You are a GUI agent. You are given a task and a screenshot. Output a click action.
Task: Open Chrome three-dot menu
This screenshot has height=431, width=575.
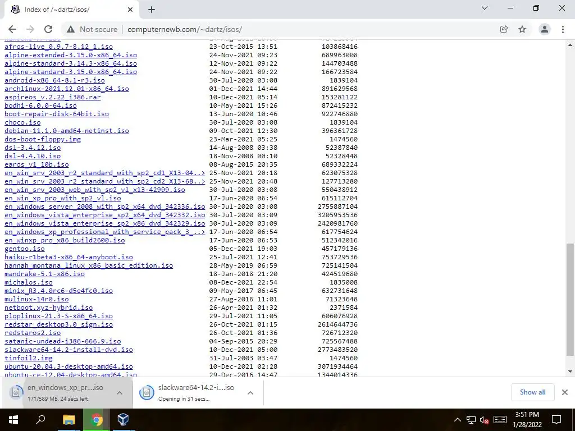[563, 29]
